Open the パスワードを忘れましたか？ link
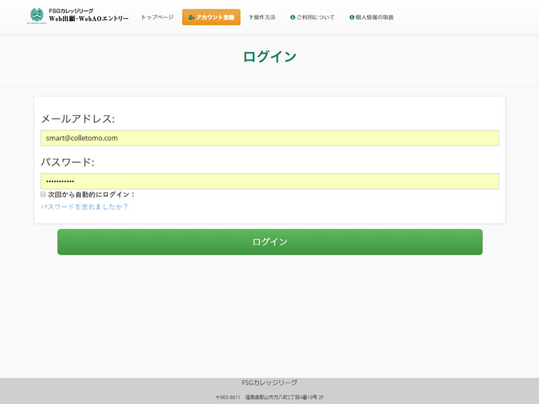The image size is (539, 404). coord(84,207)
